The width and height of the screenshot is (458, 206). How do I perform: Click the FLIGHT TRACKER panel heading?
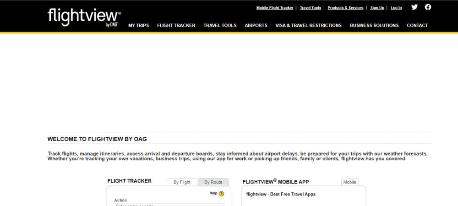pyautogui.click(x=130, y=181)
